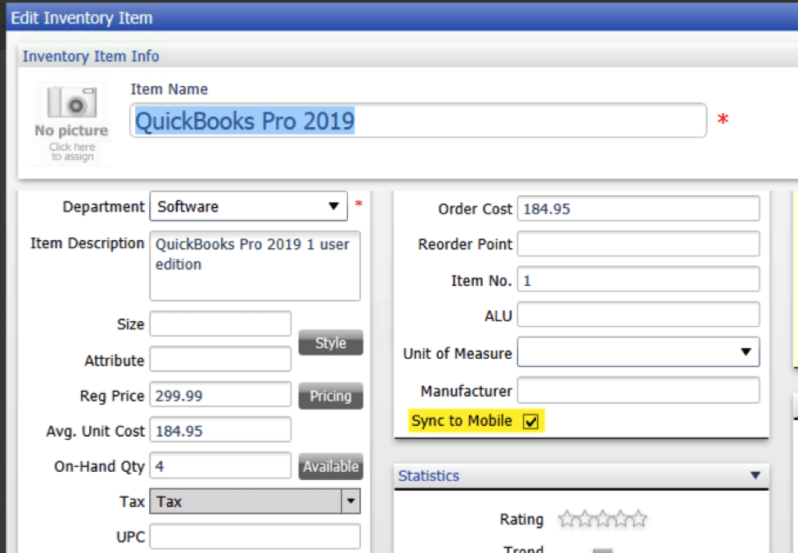798x553 pixels.
Task: Click the Attribute input field
Action: [x=220, y=360]
